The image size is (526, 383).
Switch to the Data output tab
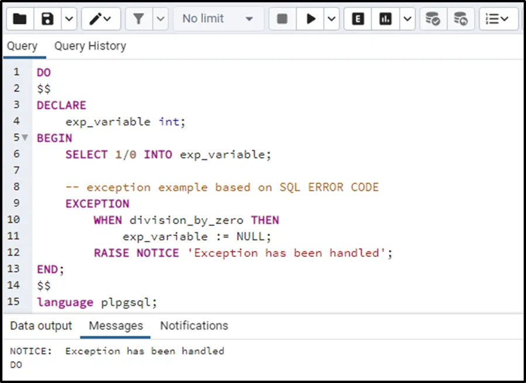pos(41,326)
